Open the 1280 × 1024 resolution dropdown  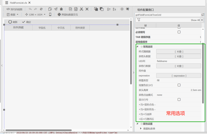35,15
